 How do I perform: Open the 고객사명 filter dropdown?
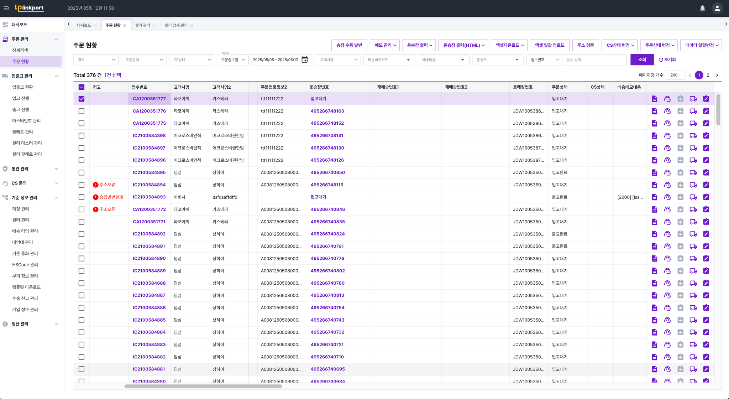[x=338, y=60]
